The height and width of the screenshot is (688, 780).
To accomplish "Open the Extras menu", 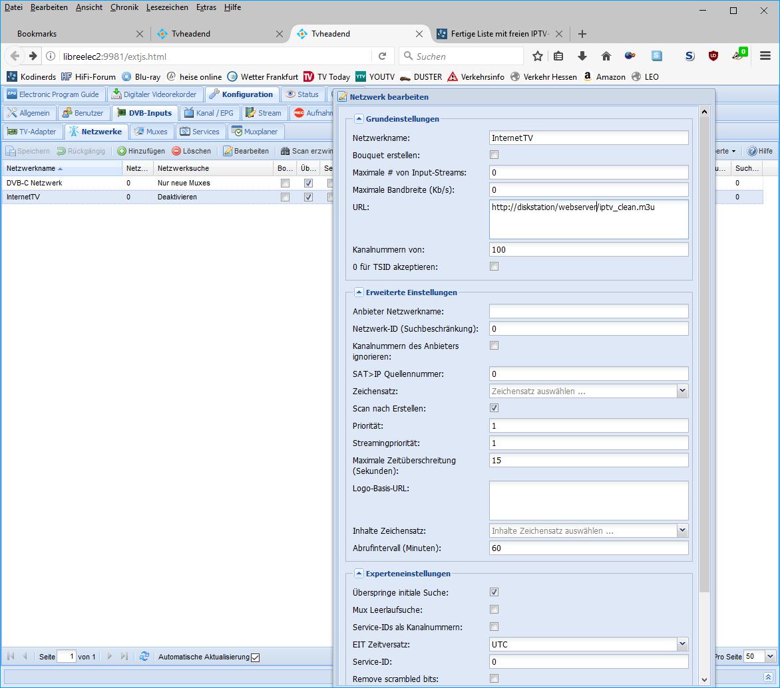I will [206, 7].
